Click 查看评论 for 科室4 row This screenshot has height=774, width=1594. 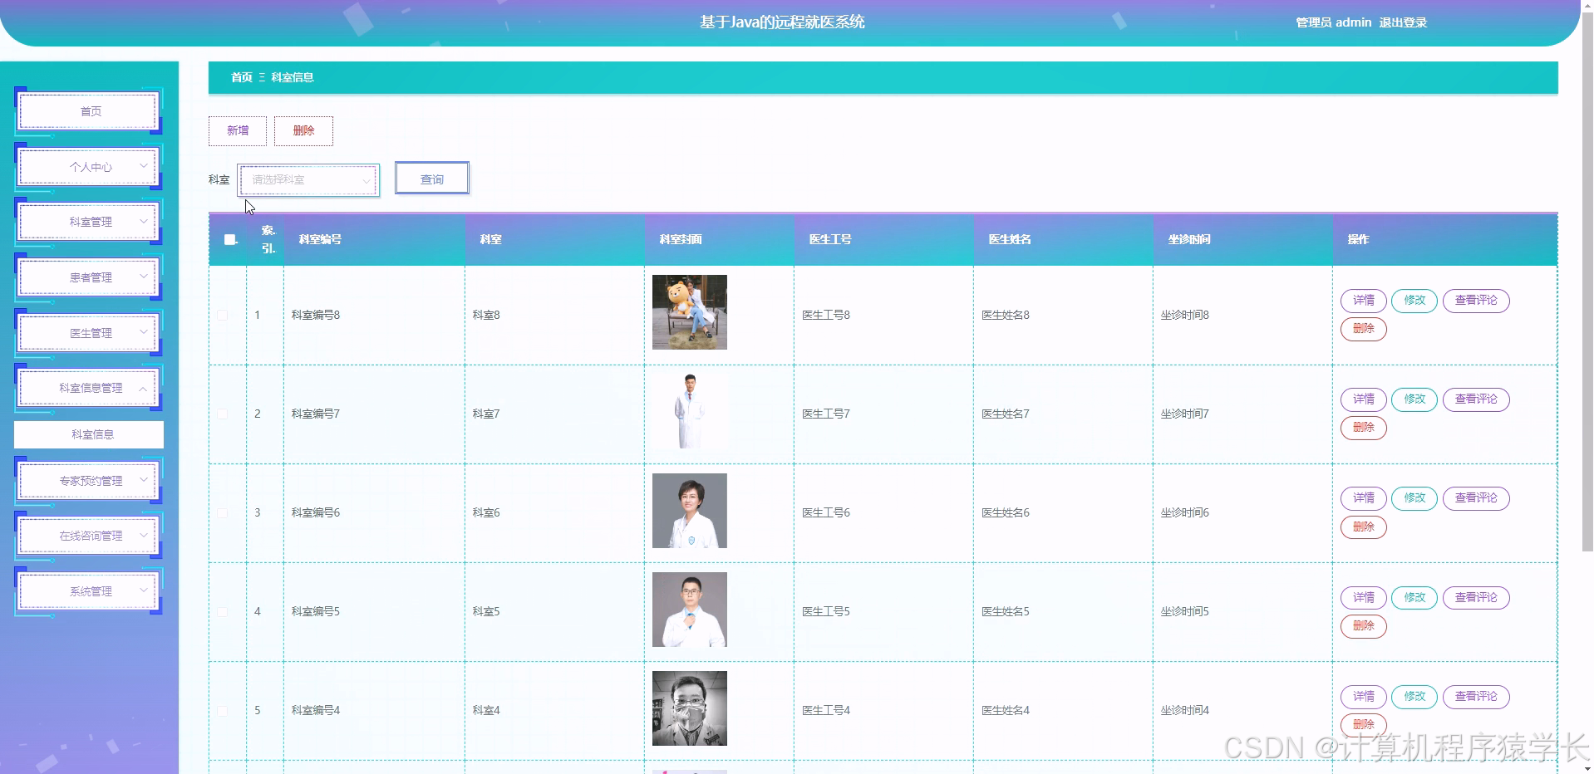pos(1476,697)
